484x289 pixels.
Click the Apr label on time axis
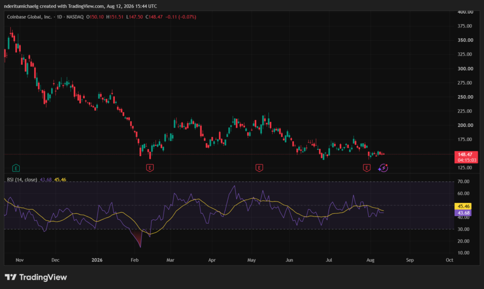212,260
